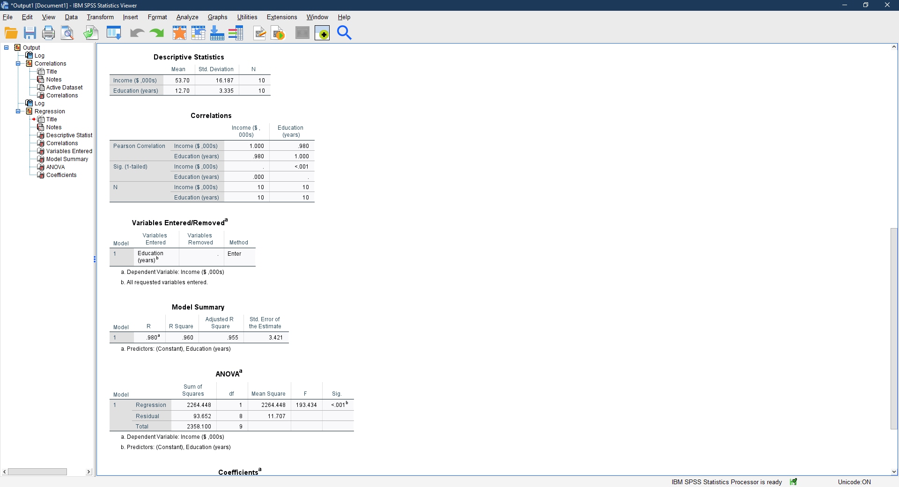899x487 pixels.
Task: Click the Print toolbar icon
Action: click(x=48, y=33)
